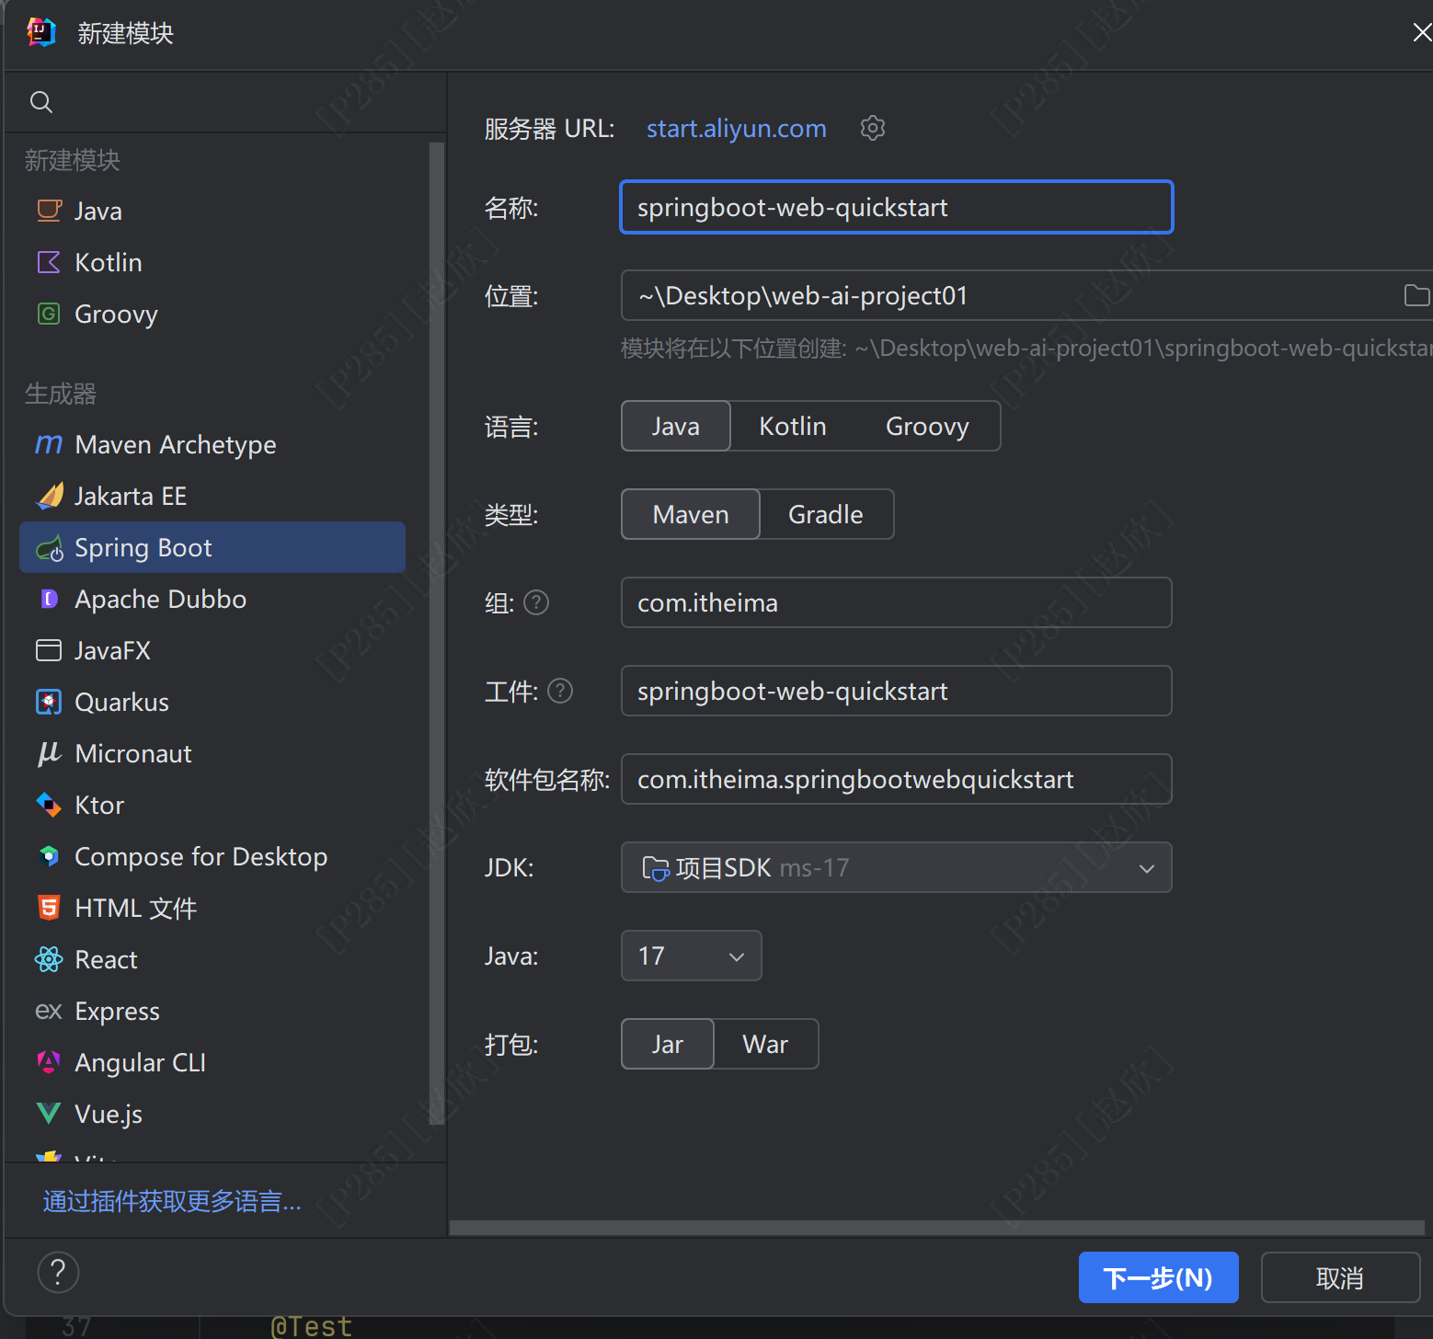Click the IntelliJ IDEA logo in title bar
This screenshot has height=1339, width=1433.
(41, 32)
